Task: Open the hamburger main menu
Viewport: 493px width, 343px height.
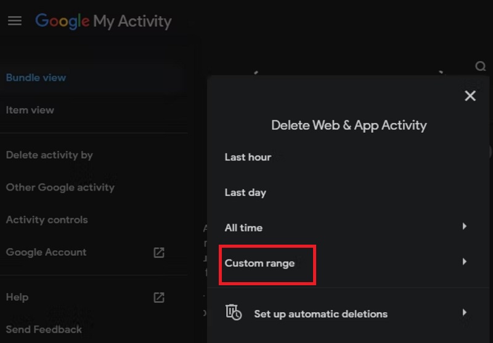Action: (14, 21)
